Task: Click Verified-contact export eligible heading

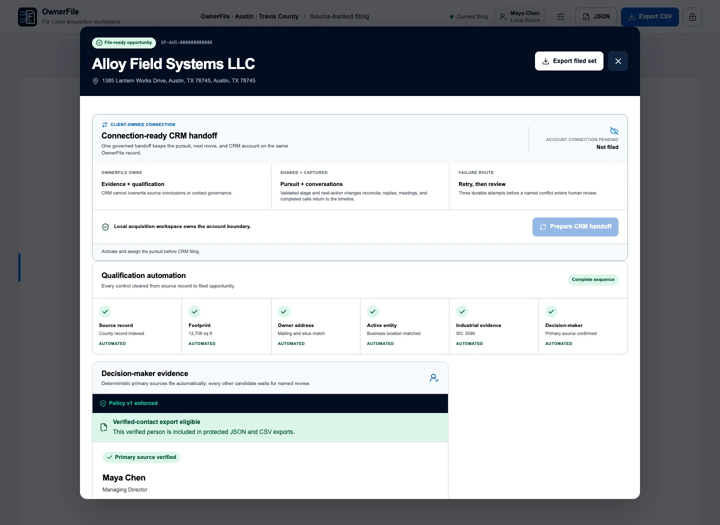Action: point(156,422)
